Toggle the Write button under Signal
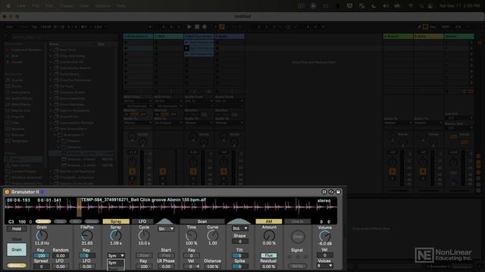 [298, 266]
